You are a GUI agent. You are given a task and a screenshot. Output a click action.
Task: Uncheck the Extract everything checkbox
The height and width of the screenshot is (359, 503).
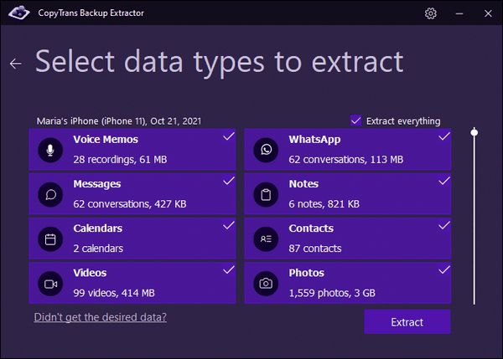(355, 121)
